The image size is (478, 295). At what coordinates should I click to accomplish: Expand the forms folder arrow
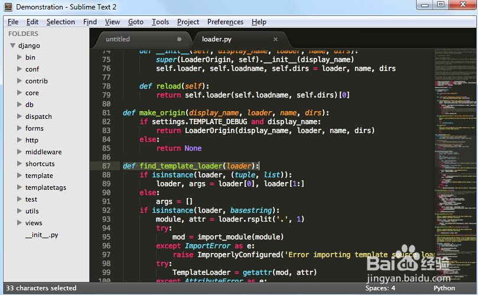pyautogui.click(x=19, y=128)
